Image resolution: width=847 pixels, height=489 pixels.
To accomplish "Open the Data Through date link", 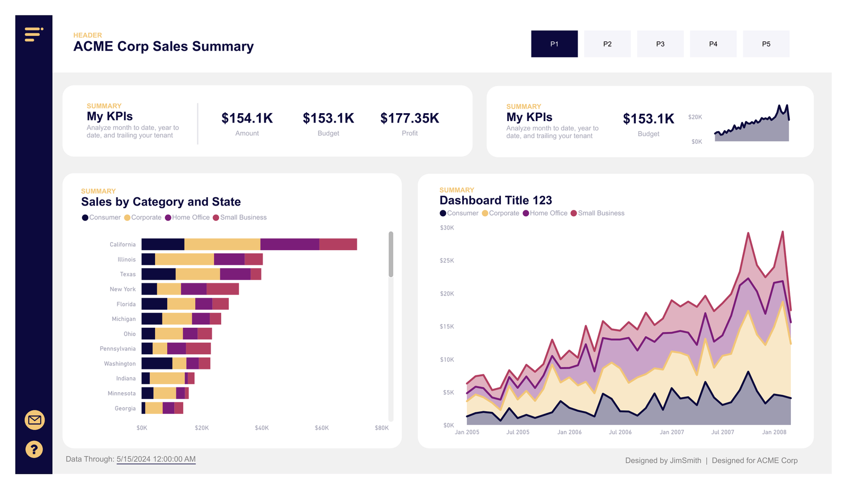I will [x=156, y=459].
